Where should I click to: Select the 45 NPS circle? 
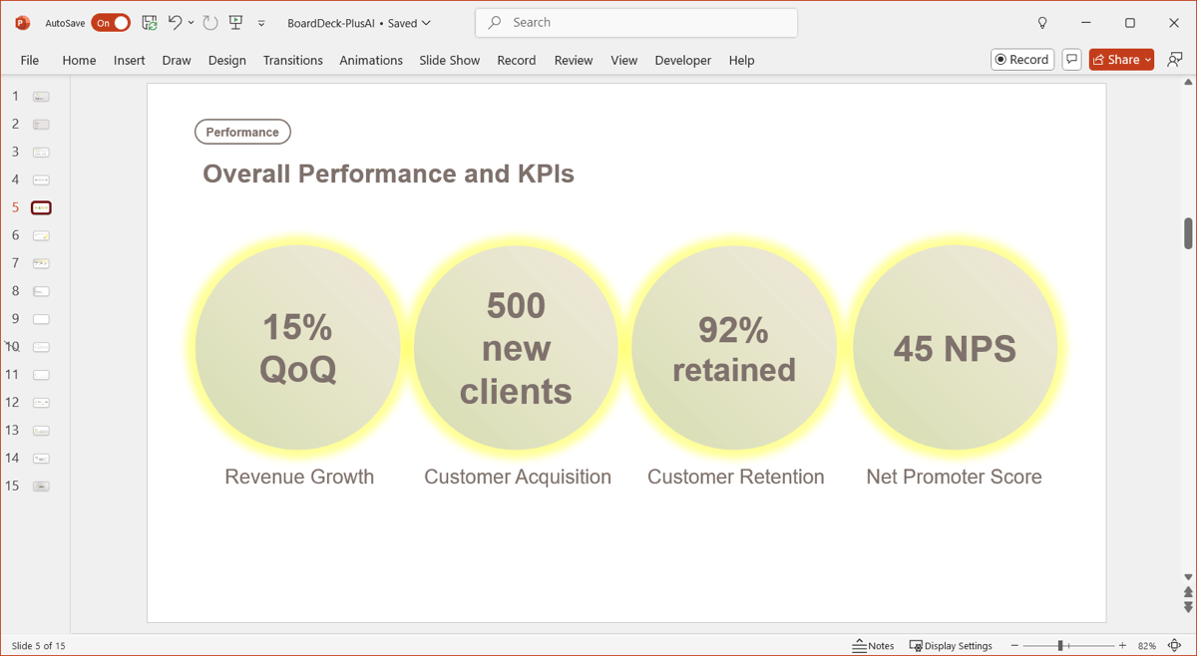[x=955, y=348]
